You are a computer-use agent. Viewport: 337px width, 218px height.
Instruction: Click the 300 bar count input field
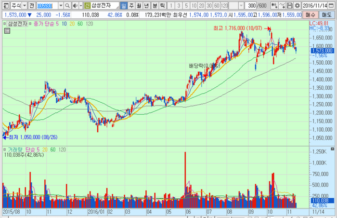click(x=250, y=6)
